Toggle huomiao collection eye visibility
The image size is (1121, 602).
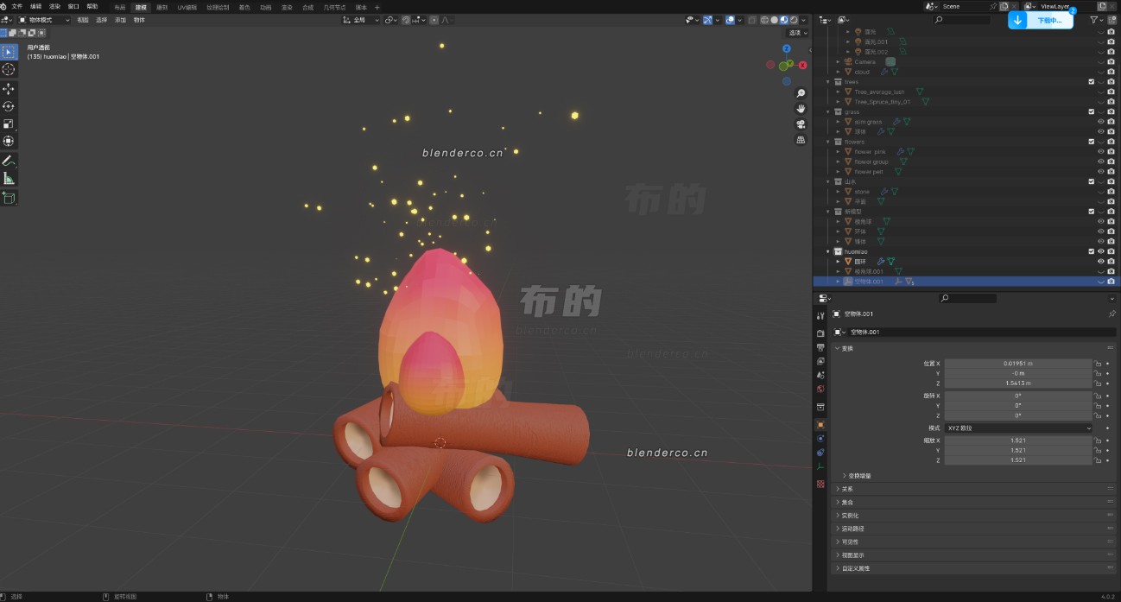pyautogui.click(x=1101, y=251)
